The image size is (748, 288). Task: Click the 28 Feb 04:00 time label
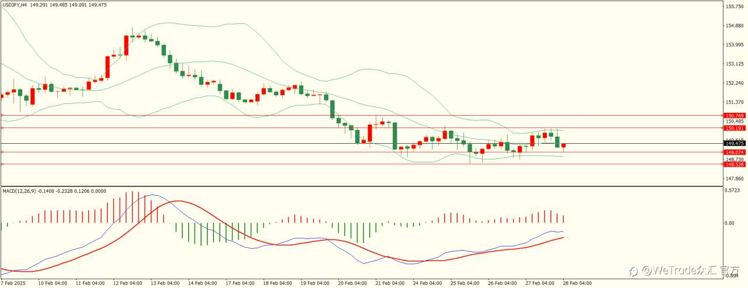click(x=577, y=283)
